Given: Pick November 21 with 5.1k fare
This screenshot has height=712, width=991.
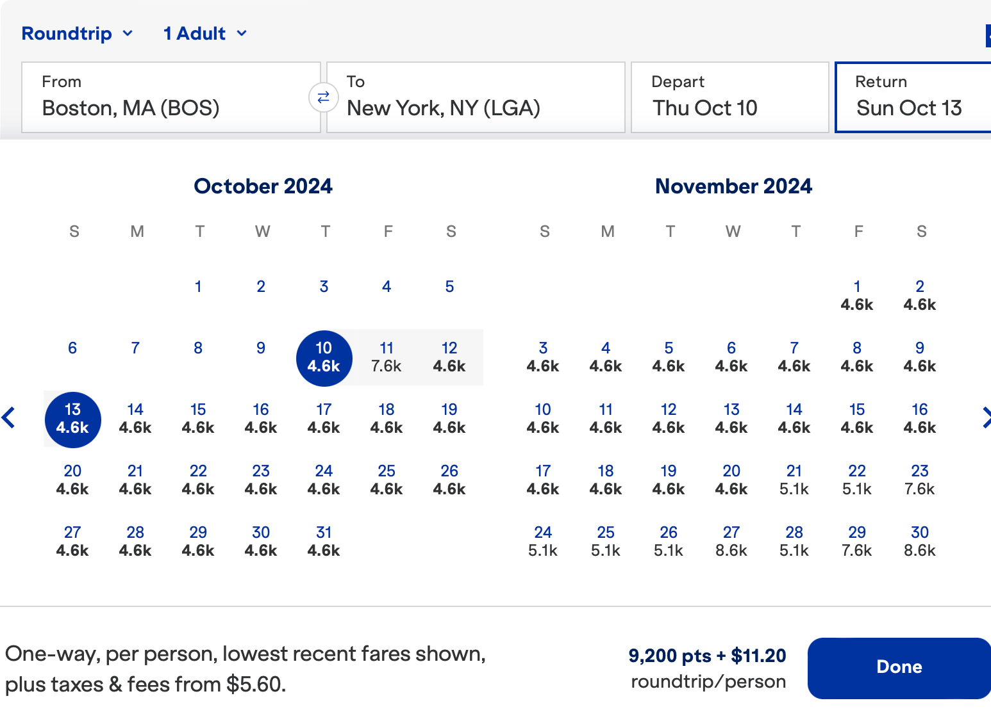Looking at the screenshot, I should [x=794, y=480].
